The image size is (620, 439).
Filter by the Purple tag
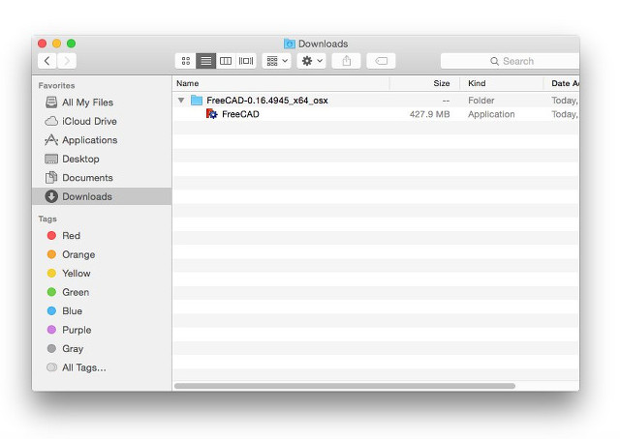point(102,330)
